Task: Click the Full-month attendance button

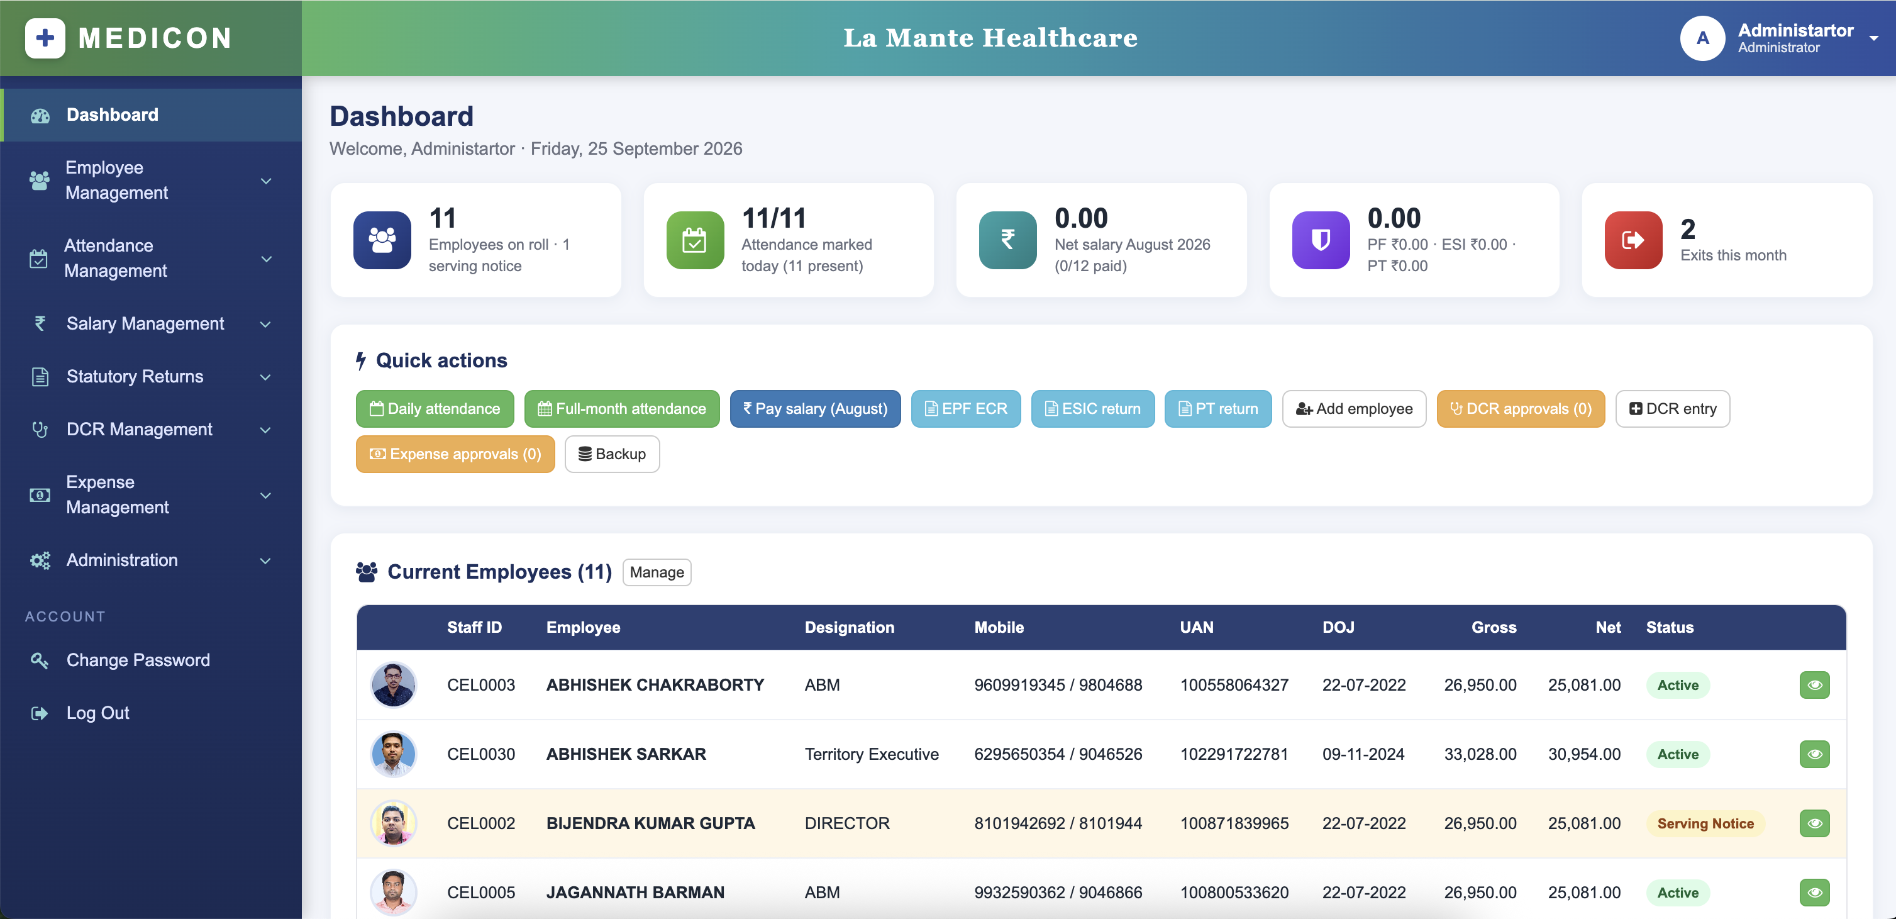Action: click(622, 409)
